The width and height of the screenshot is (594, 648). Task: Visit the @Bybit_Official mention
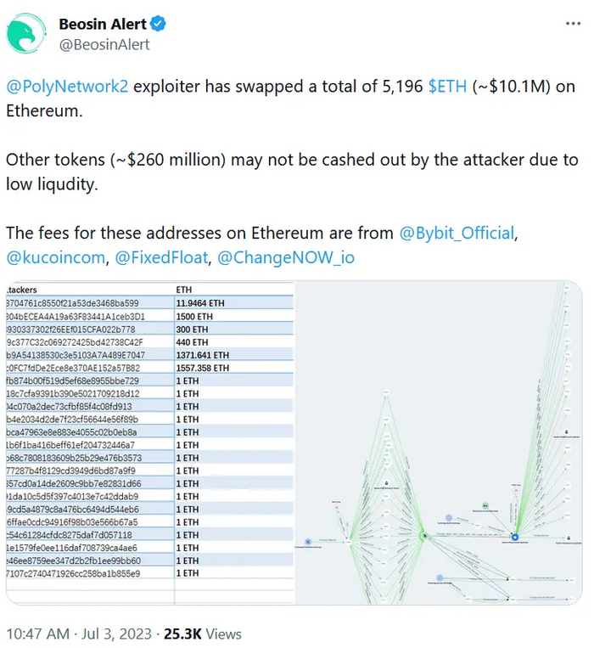[457, 233]
